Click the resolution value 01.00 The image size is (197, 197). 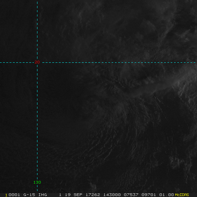(x=166, y=195)
